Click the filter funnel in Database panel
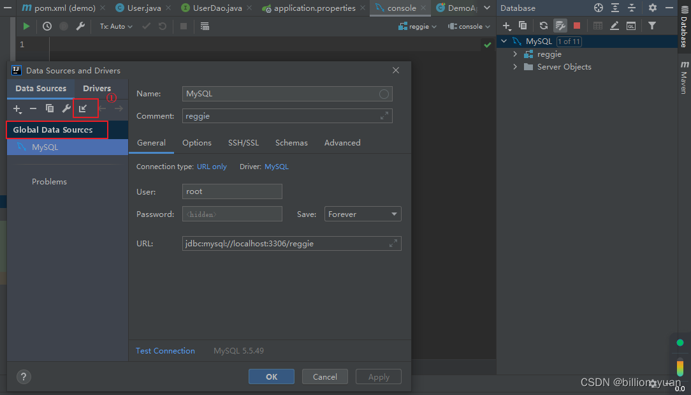The image size is (691, 395). pyautogui.click(x=651, y=26)
